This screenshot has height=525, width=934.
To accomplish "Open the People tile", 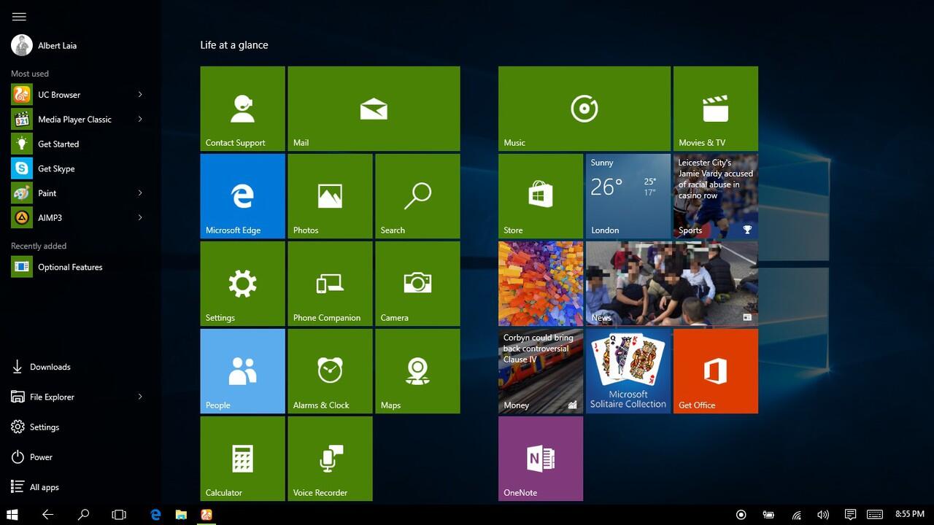I will [x=242, y=371].
